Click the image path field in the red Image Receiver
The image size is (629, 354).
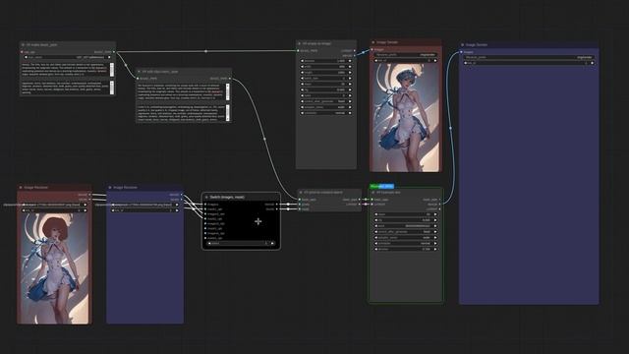(54, 205)
